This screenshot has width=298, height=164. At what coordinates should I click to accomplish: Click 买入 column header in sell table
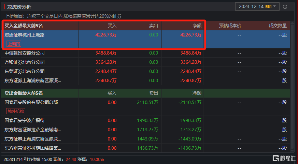[112, 93]
